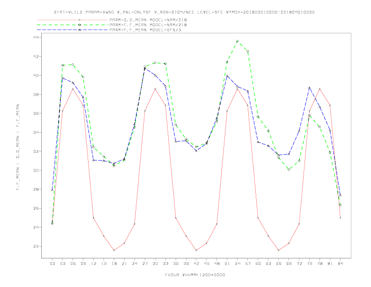Click x-axis forecast hour label 63
This screenshot has height=287, width=371.
(x=268, y=264)
